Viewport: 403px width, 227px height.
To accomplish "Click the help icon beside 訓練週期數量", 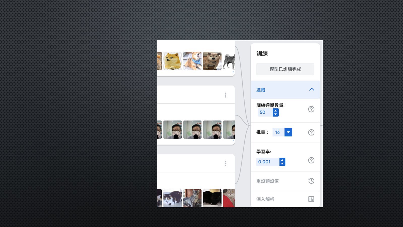I will (311, 109).
